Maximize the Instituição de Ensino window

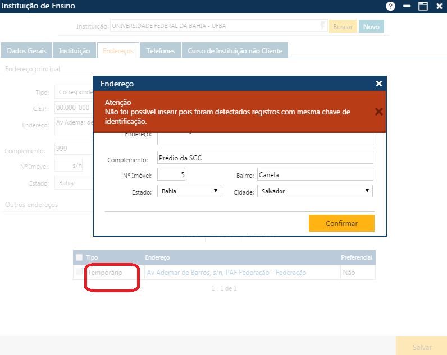[x=423, y=6]
